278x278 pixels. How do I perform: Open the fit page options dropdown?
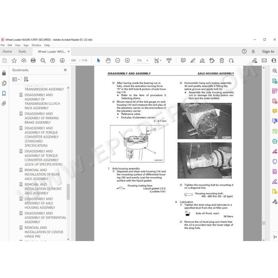pos(158,60)
